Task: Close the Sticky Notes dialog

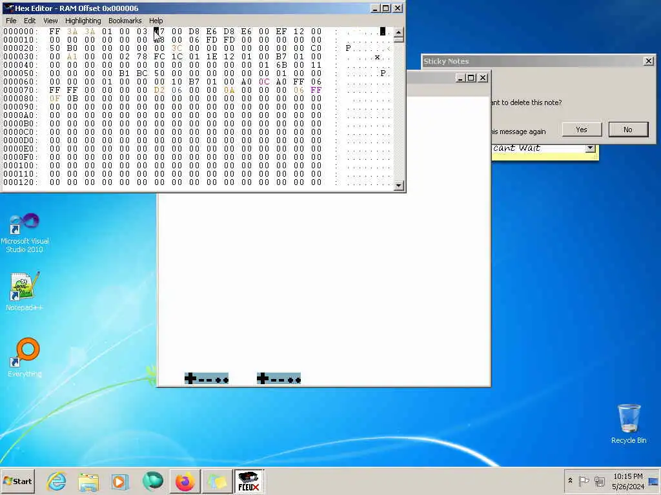Action: click(x=649, y=61)
